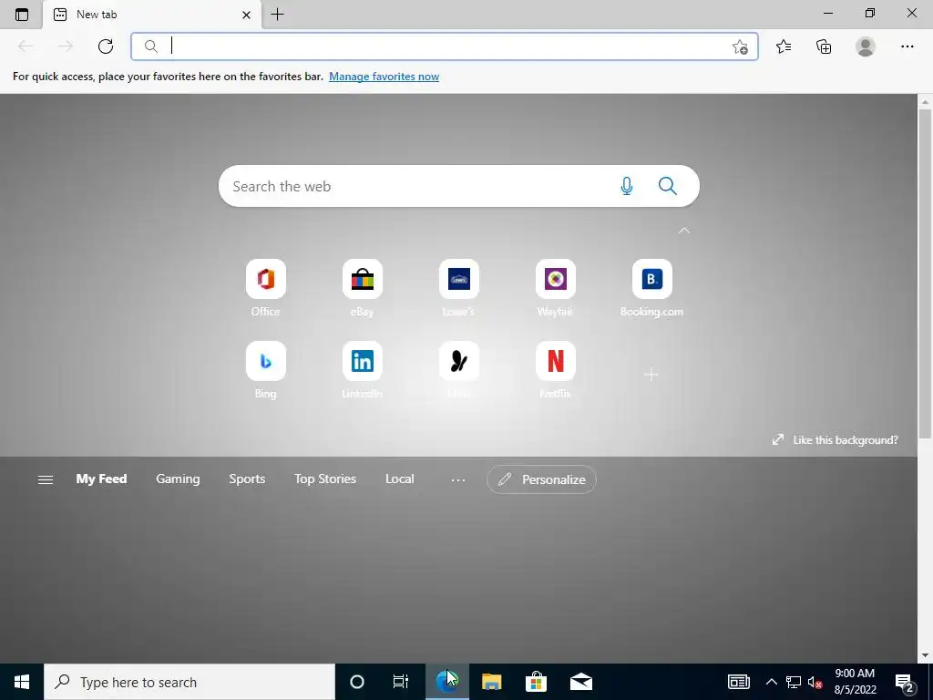Add this page to favorites star
933x700 pixels.
pyautogui.click(x=740, y=46)
